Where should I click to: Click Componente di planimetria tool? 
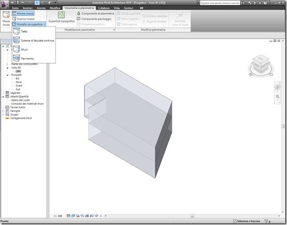click(95, 14)
